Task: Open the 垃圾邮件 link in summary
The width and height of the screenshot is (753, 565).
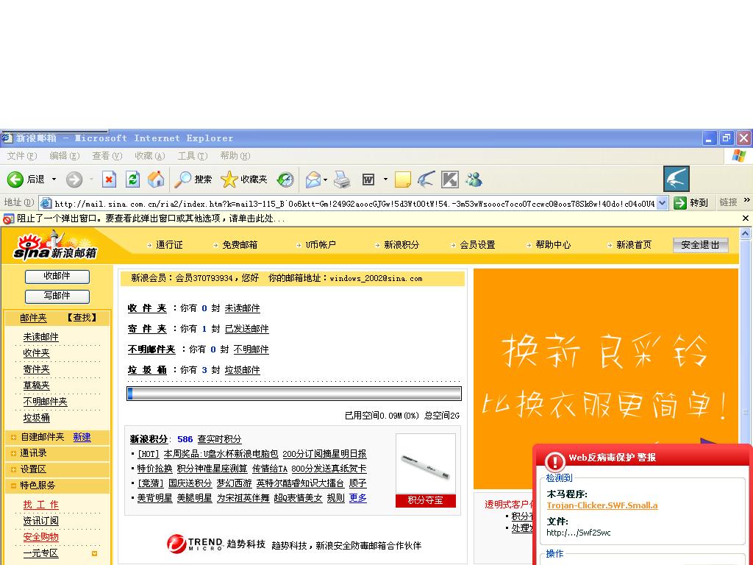Action: [243, 370]
